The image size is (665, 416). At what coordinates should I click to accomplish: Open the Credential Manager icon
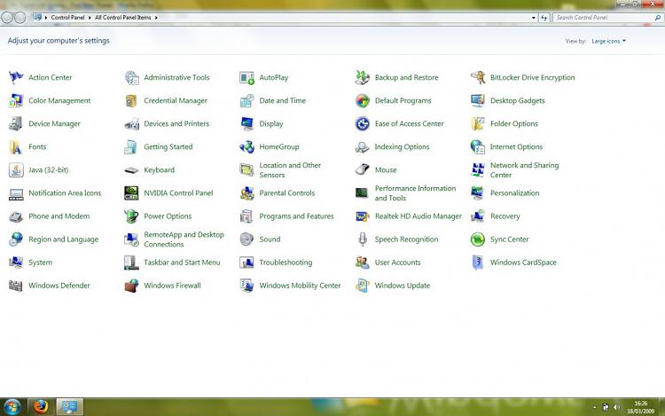pos(131,100)
